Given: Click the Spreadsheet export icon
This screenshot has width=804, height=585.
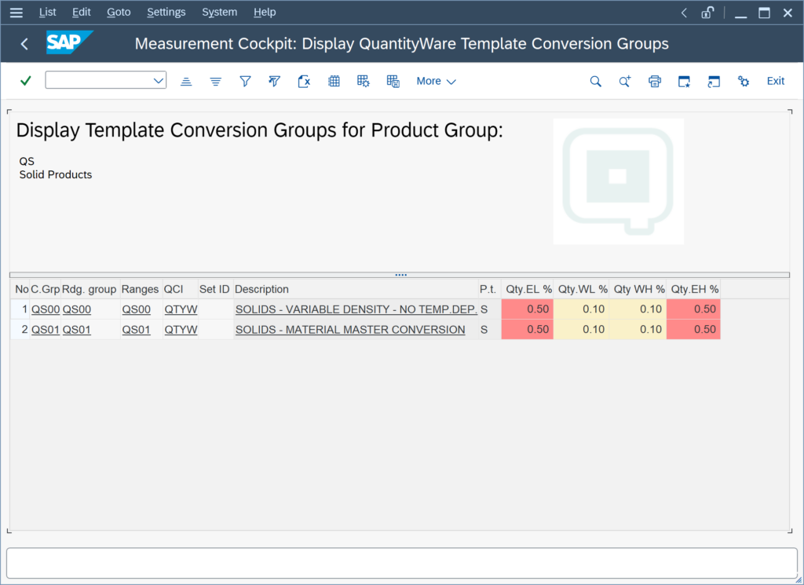Looking at the screenshot, I should [x=304, y=81].
